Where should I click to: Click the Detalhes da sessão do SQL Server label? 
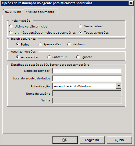[x=50, y=65]
